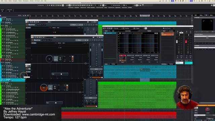
Task: Go to the next preset in the front Neutron window
Action: [88, 40]
